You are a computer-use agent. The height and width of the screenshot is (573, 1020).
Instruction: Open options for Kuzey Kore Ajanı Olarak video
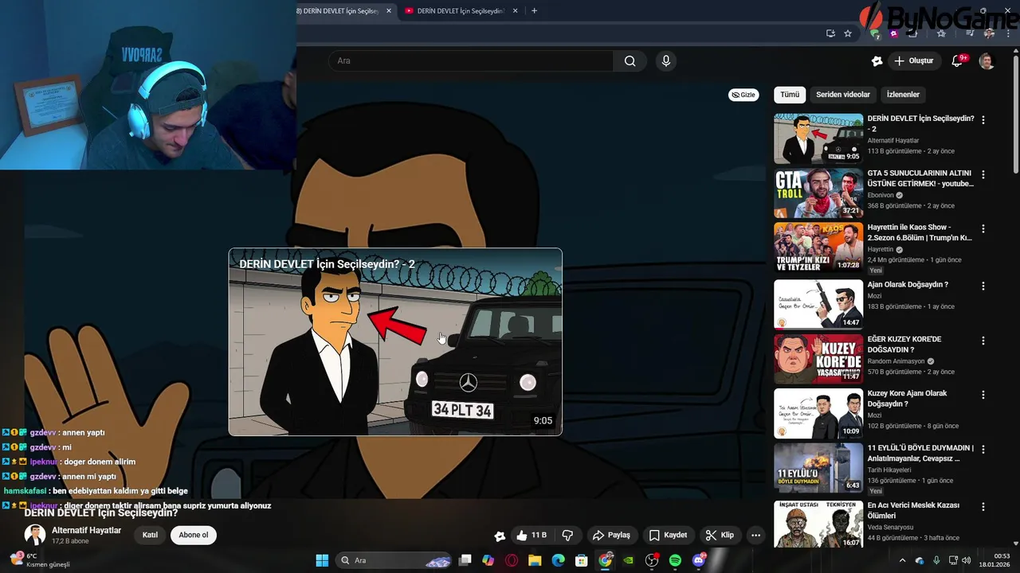983,395
